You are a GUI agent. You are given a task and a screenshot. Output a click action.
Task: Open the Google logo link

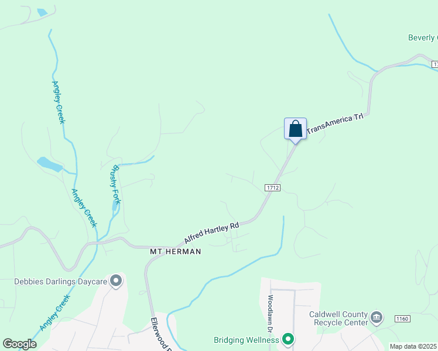(19, 344)
